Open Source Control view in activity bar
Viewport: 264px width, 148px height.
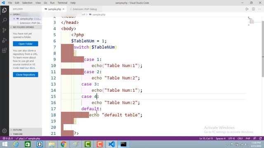tap(5, 30)
